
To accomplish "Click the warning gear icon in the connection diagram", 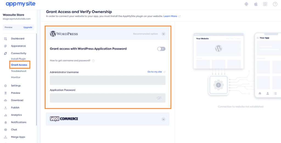I will [x=218, y=85].
